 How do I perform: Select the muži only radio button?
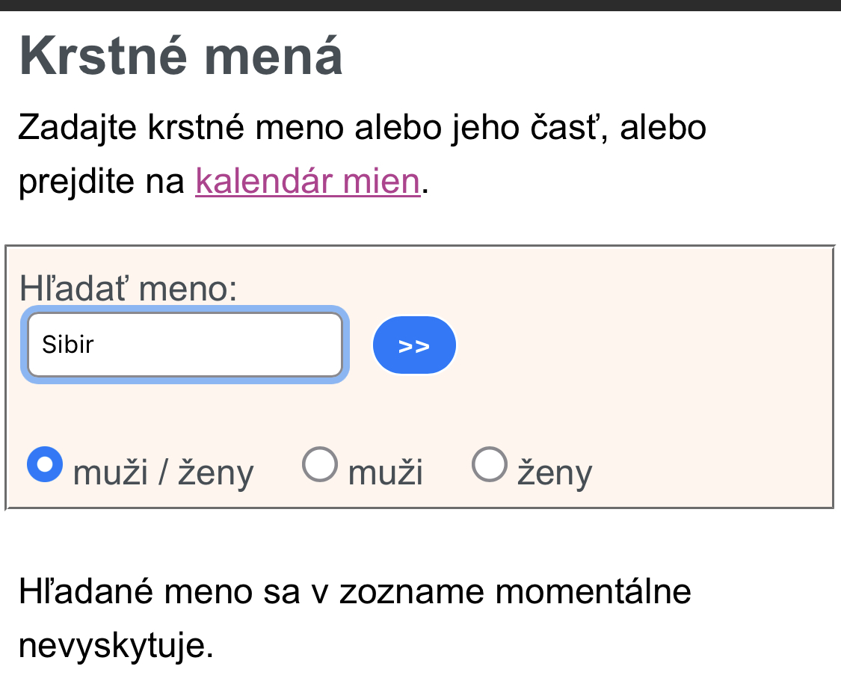point(320,464)
